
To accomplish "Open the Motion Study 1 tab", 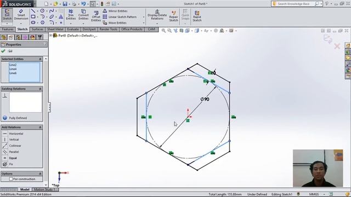I will pos(44,189).
